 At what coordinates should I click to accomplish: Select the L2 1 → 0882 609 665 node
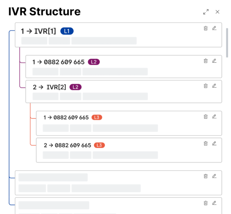(x=58, y=62)
